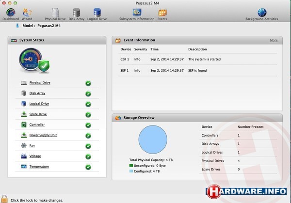Image resolution: width=291 pixels, height=203 pixels.
Task: Click the Fan row icon
Action: tap(24, 145)
